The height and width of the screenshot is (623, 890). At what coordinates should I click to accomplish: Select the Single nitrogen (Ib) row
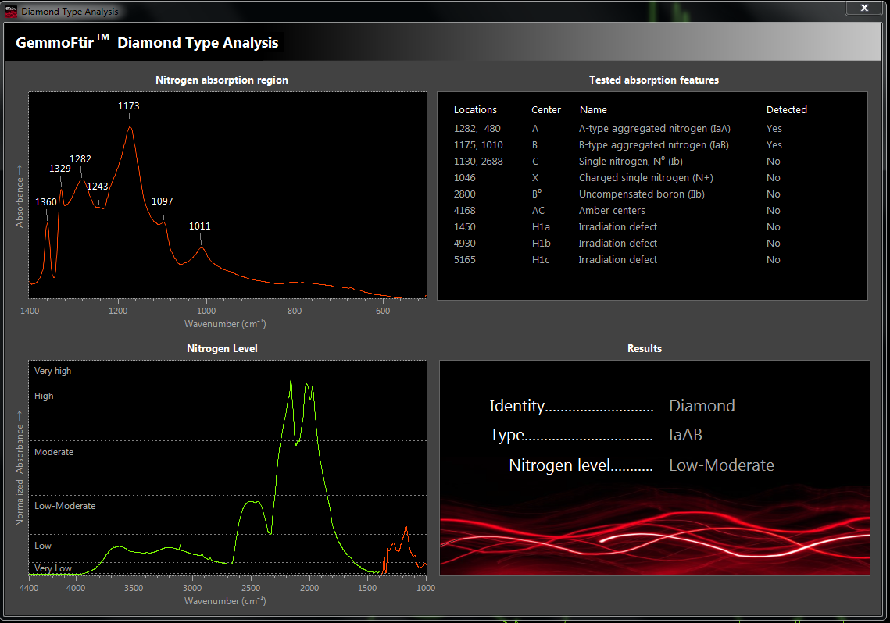(617, 162)
